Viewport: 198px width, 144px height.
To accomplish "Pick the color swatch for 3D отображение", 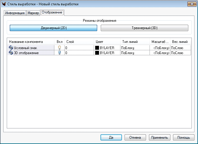I will click(97, 53).
